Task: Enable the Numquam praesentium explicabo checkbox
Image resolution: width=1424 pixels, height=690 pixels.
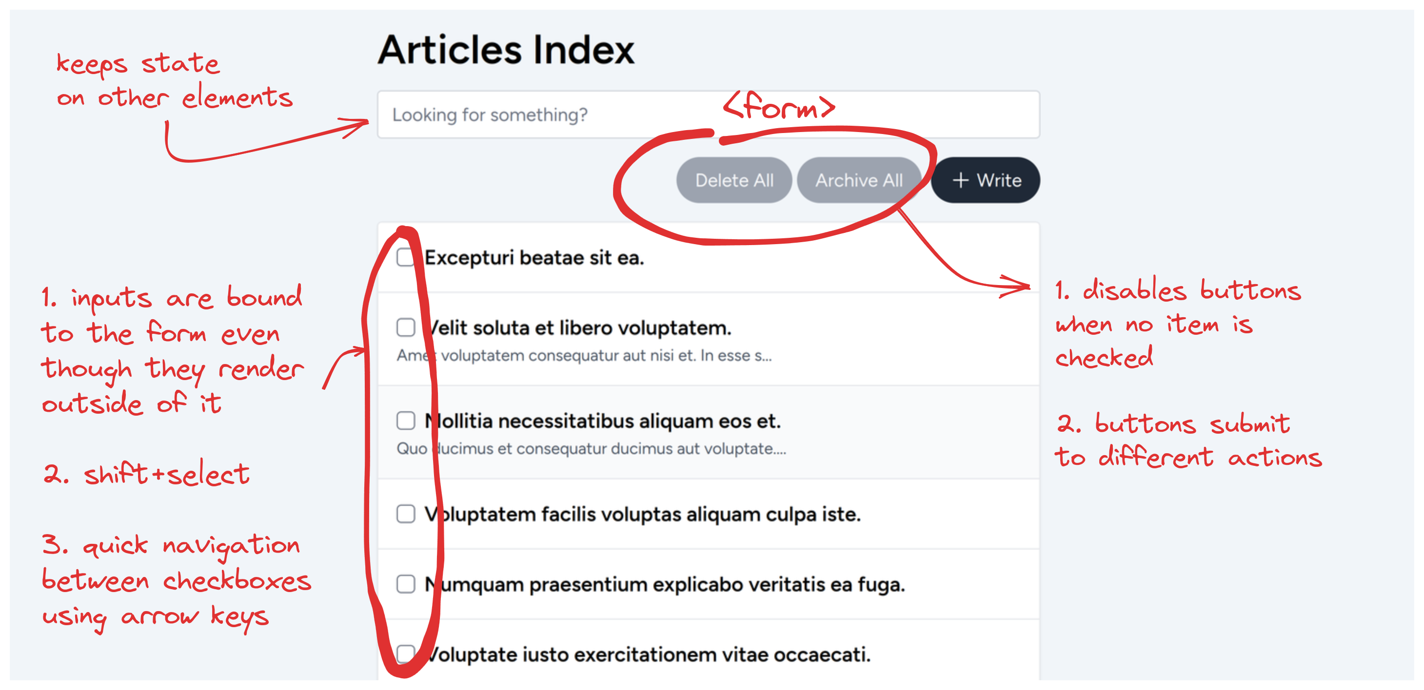Action: (406, 584)
